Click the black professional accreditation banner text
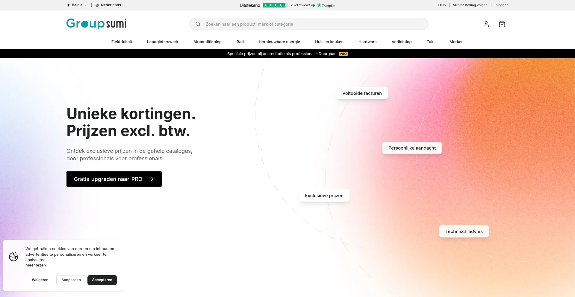Image resolution: width=575 pixels, height=297 pixels. tap(282, 54)
